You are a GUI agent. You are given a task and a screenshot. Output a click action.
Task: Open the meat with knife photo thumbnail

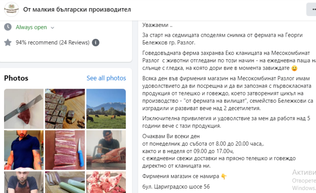click(x=24, y=109)
